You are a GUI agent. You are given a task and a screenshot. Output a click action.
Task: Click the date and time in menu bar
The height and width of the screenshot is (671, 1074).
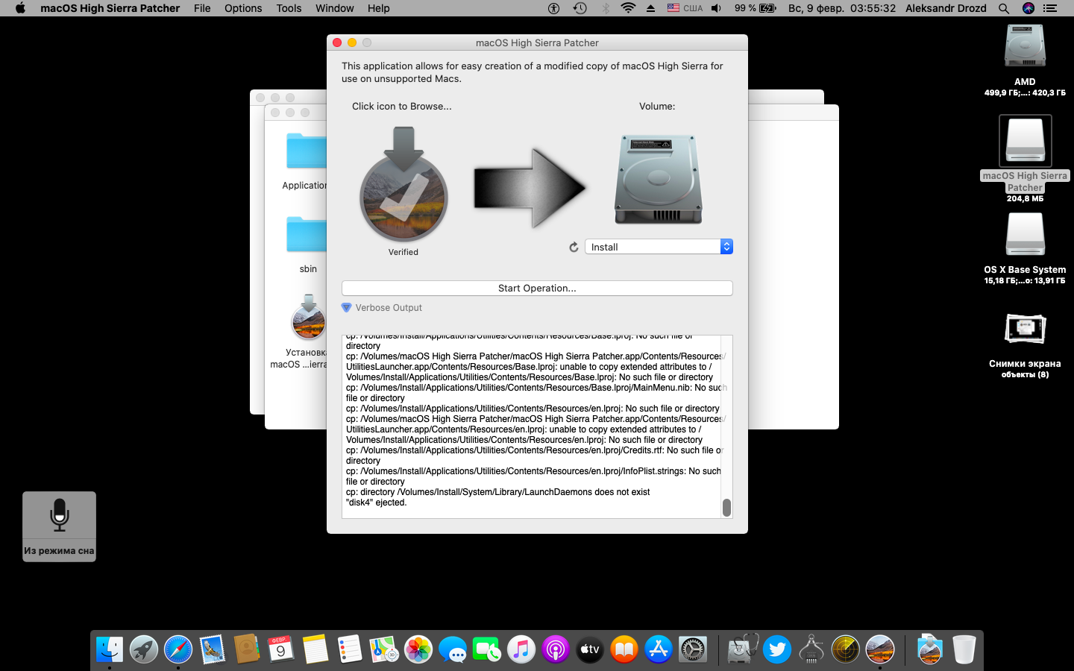[842, 8]
